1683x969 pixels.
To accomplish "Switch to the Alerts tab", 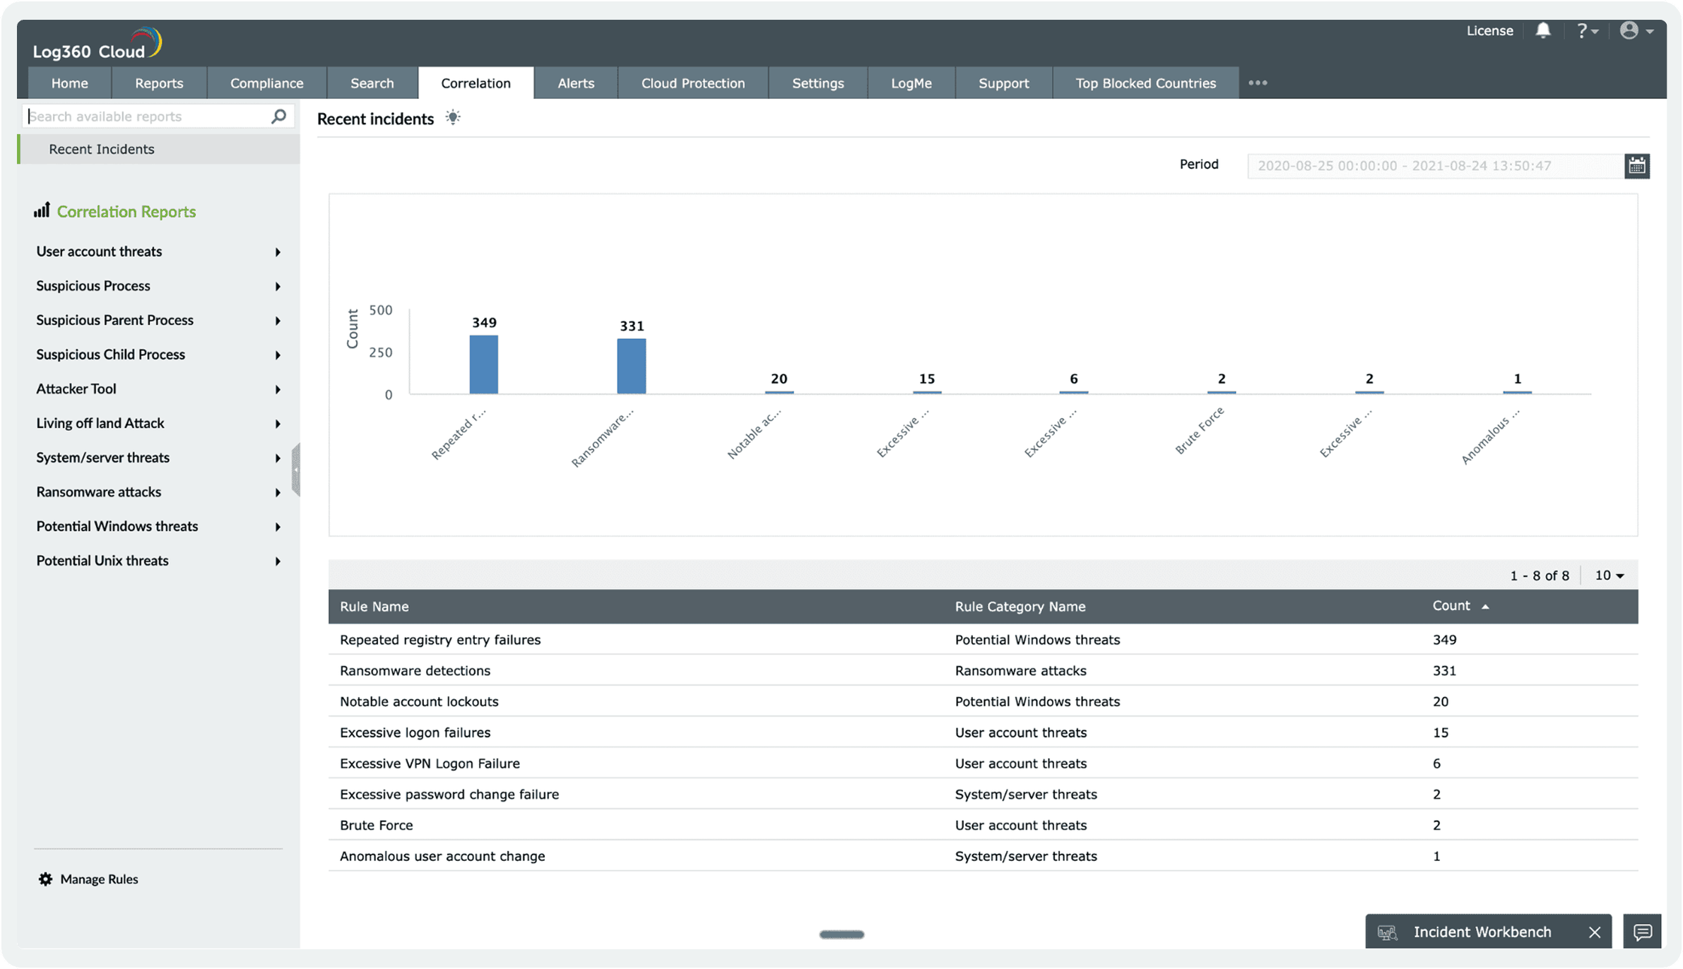I will click(576, 83).
